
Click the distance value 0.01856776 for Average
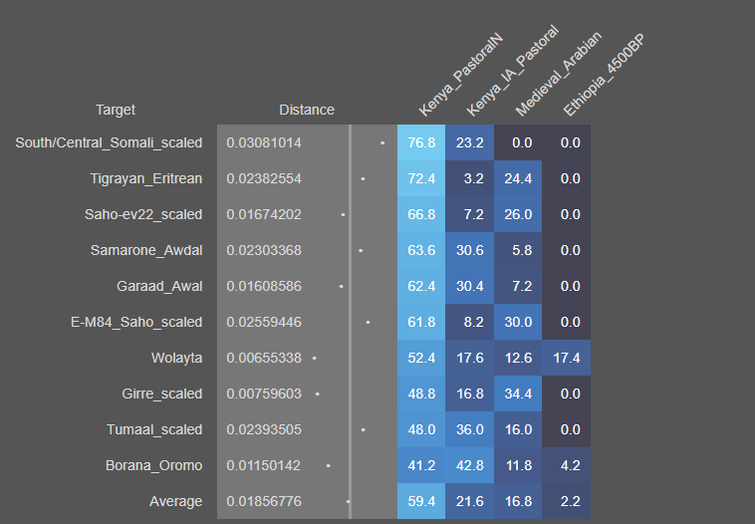[x=264, y=501]
